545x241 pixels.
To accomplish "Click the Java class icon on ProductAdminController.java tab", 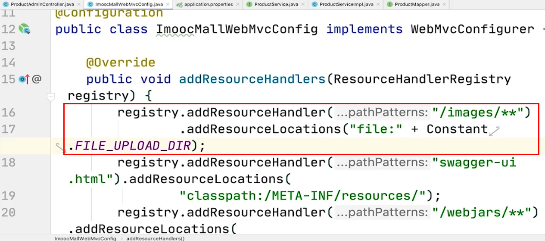I will click(6, 4).
